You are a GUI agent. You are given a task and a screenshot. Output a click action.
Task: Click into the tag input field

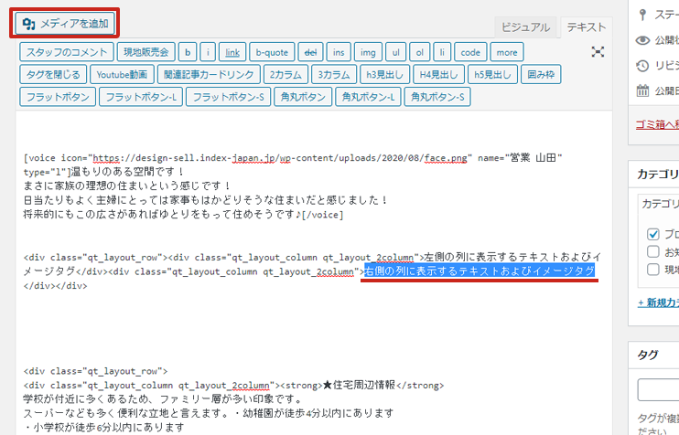point(659,390)
